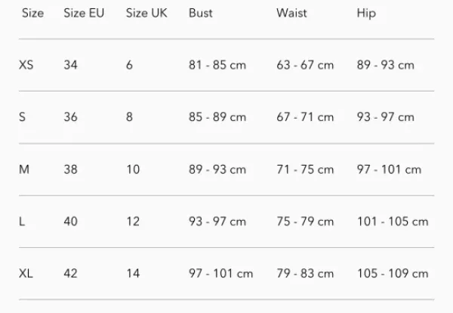This screenshot has height=313, width=453.
Task: Click bust measurement 81 - 85 cm
Action: [x=217, y=65]
